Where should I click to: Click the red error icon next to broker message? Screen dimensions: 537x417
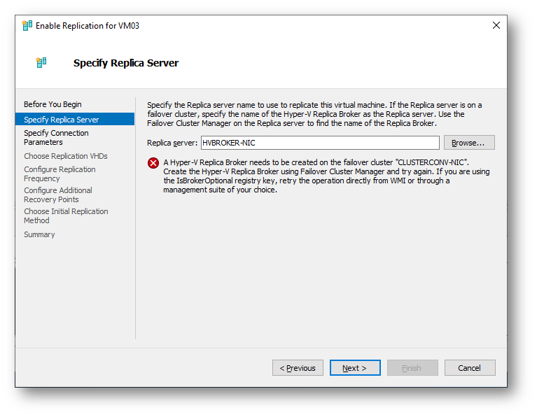pos(153,163)
